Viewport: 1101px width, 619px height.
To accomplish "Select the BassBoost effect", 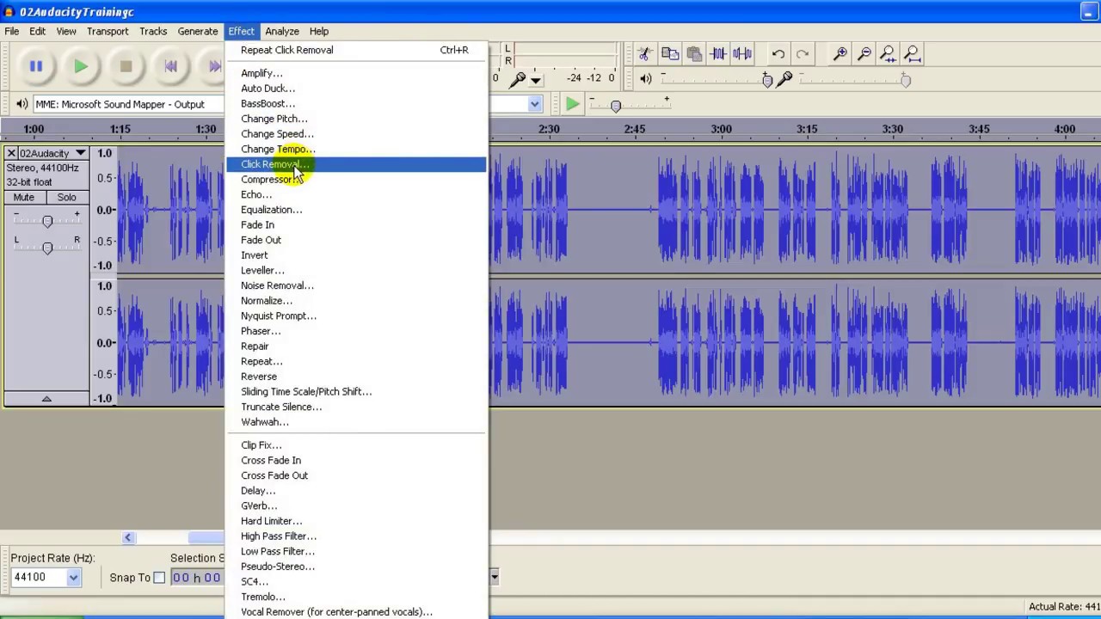I will [356, 103].
